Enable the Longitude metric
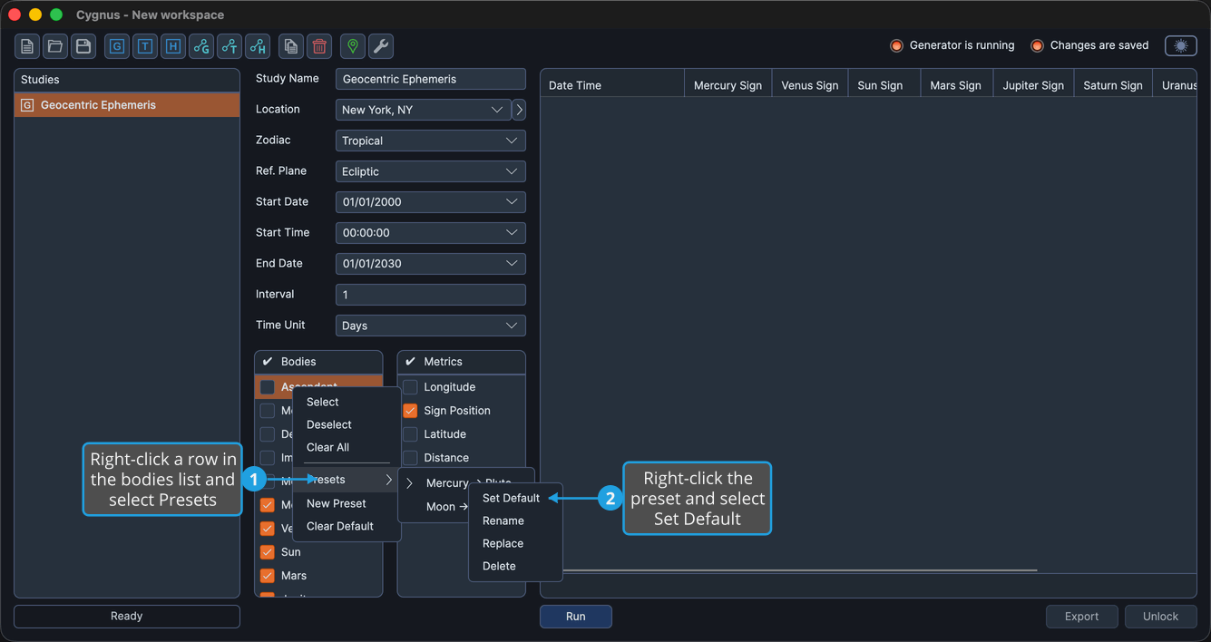Viewport: 1211px width, 642px height. click(410, 387)
